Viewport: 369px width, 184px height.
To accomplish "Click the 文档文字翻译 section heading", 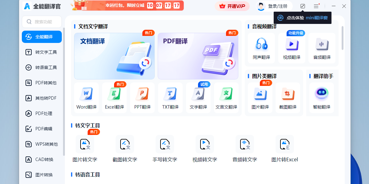I will tap(93, 27).
